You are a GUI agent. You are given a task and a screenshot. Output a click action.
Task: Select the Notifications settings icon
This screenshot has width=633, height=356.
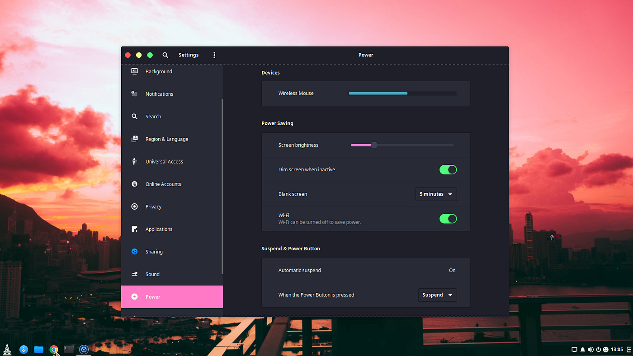click(x=134, y=94)
